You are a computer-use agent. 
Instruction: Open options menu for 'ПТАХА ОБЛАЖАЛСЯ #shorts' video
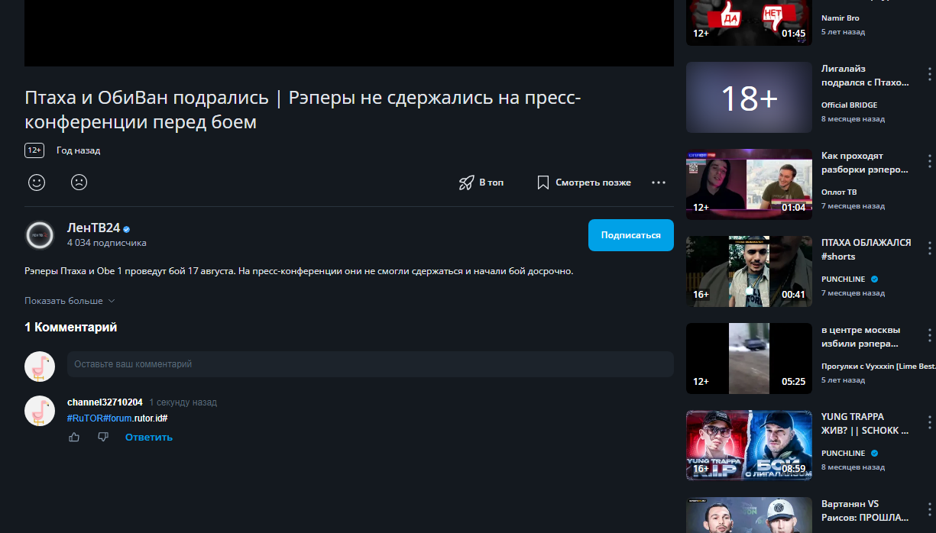(x=930, y=248)
